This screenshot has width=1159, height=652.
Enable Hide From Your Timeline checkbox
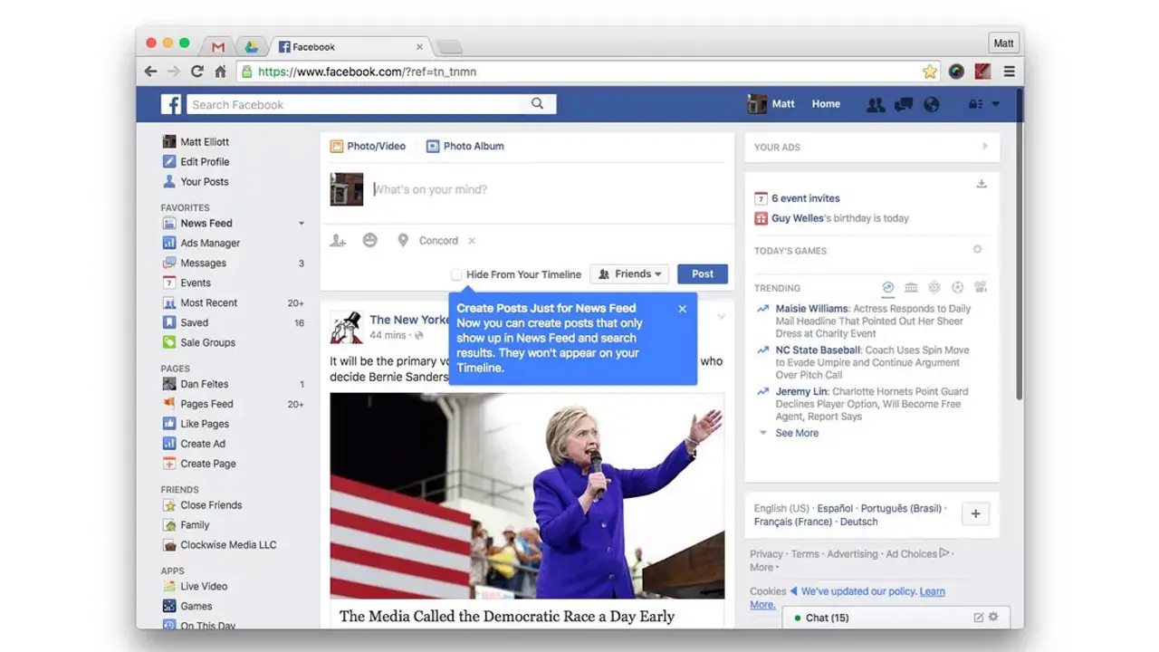456,274
